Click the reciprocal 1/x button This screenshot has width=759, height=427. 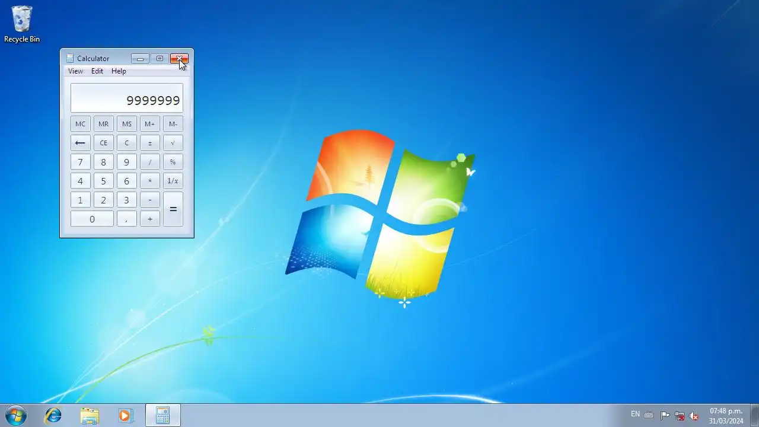(x=173, y=181)
